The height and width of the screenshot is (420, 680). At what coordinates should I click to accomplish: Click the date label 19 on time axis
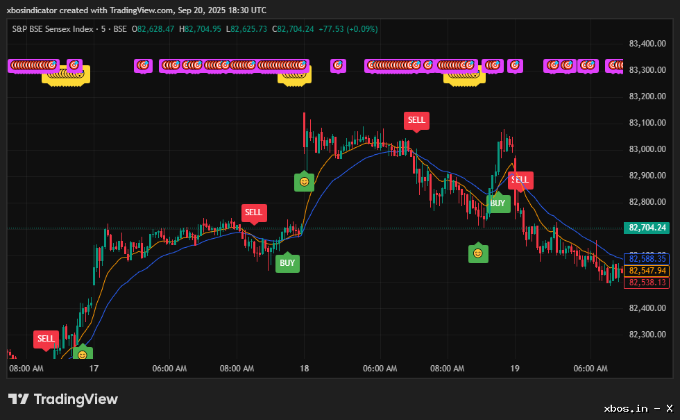[514, 368]
